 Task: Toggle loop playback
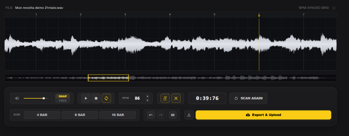point(106,98)
